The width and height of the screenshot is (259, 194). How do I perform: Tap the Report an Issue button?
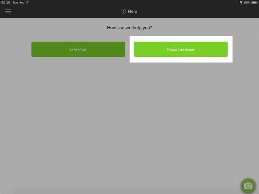(x=181, y=49)
